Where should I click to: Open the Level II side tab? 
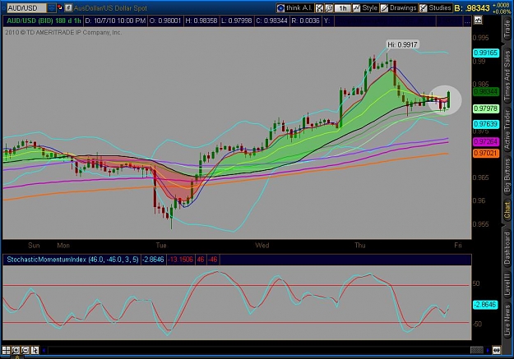pos(507,283)
